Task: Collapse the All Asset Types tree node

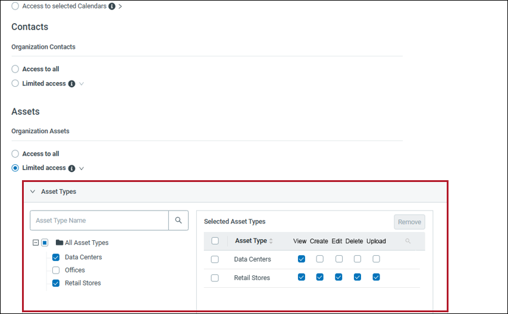Action: tap(36, 243)
